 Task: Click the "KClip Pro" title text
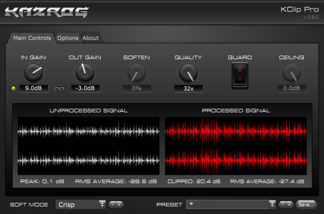click(x=300, y=9)
